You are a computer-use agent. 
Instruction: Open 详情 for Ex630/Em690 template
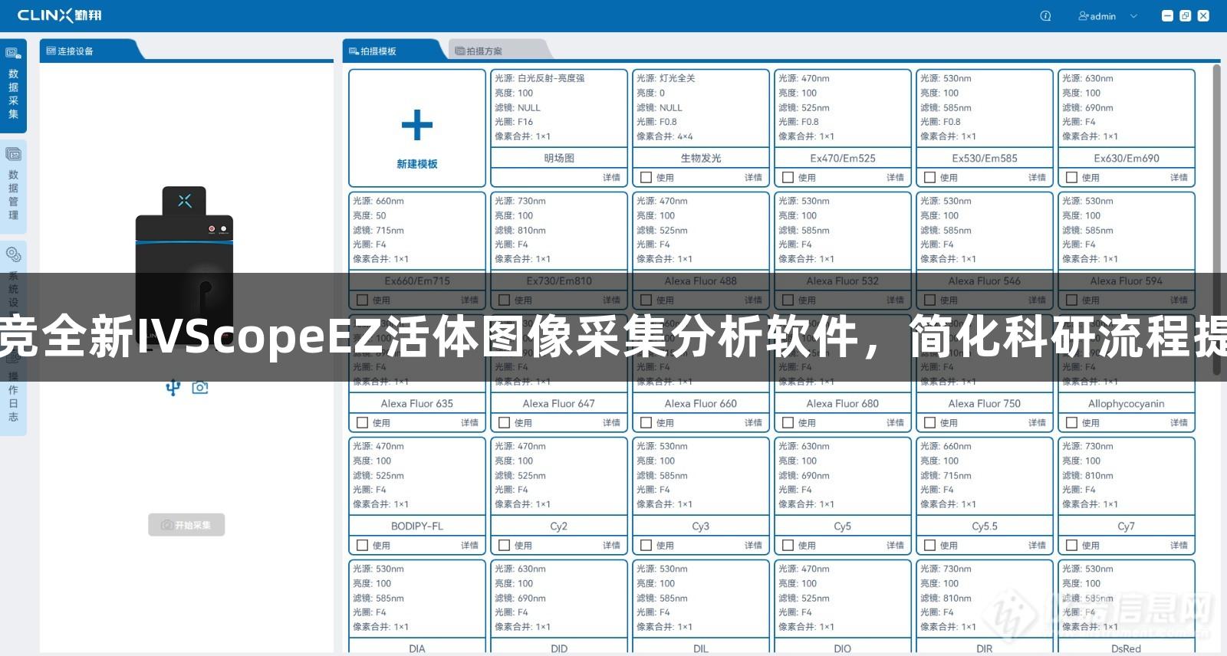coord(1179,178)
